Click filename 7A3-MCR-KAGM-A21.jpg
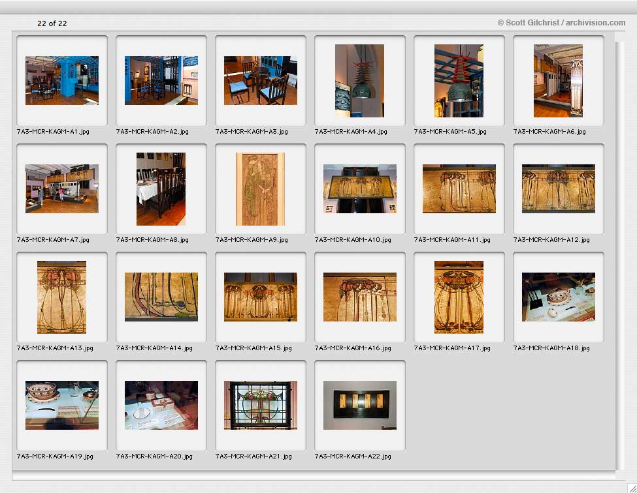Screen dimensions: 637x493 [253, 456]
